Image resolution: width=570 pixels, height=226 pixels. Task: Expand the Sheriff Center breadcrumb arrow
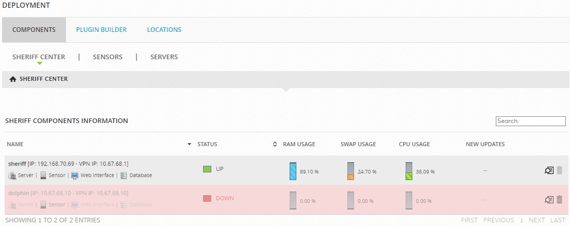(x=286, y=90)
